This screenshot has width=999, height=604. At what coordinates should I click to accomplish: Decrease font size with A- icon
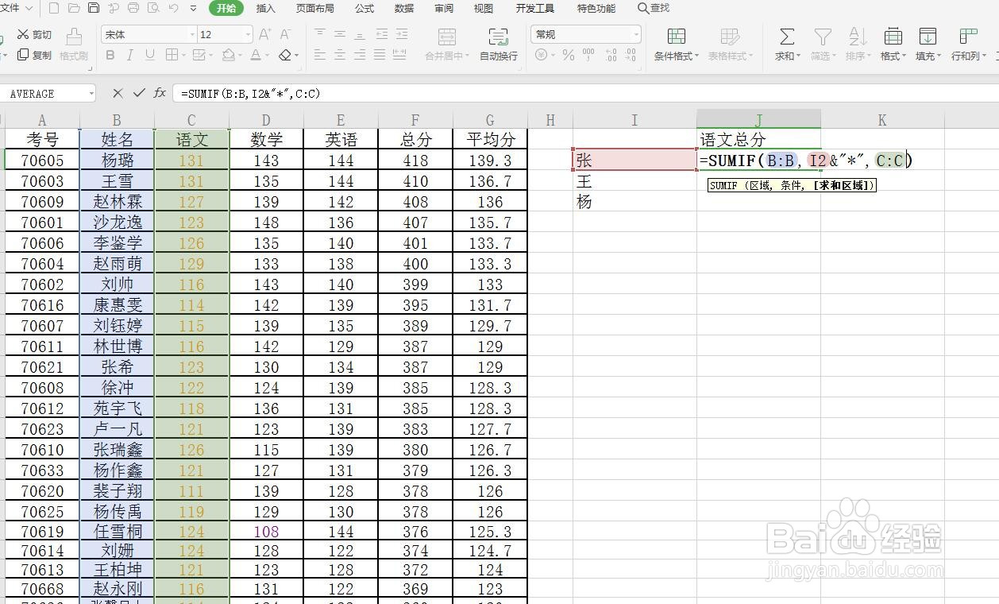286,34
